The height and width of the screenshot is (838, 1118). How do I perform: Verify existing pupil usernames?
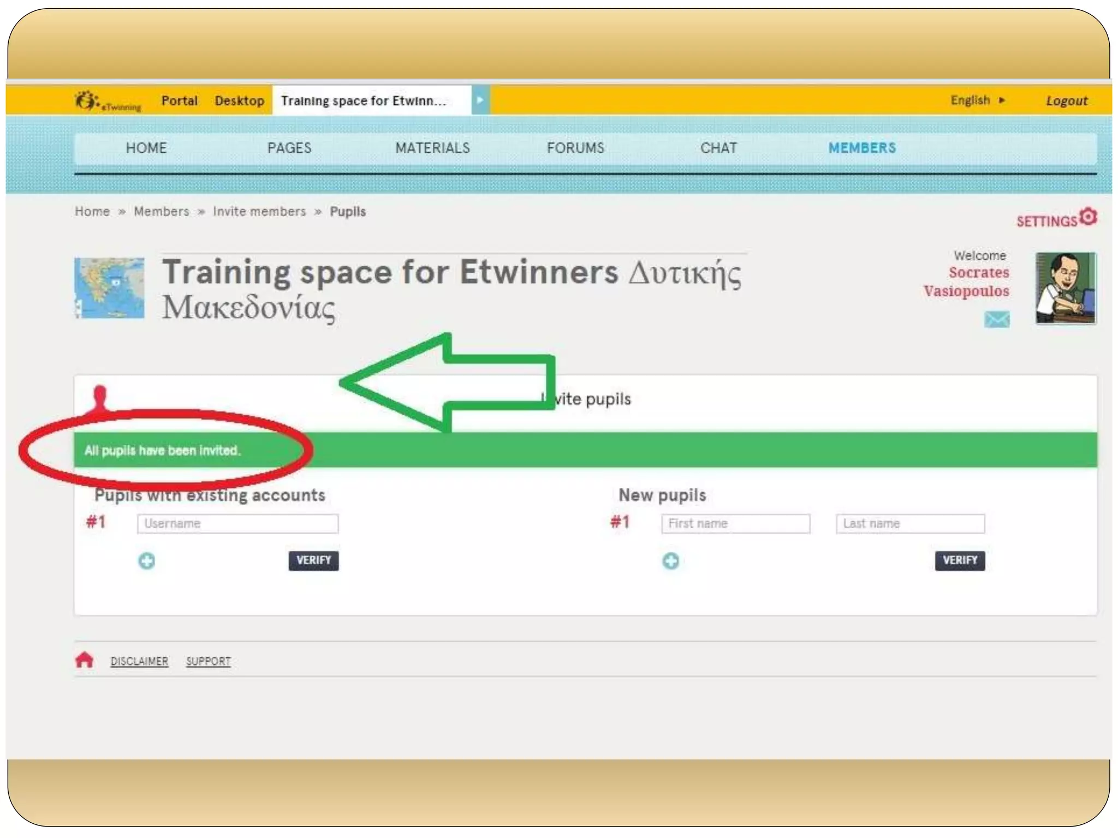pos(313,560)
